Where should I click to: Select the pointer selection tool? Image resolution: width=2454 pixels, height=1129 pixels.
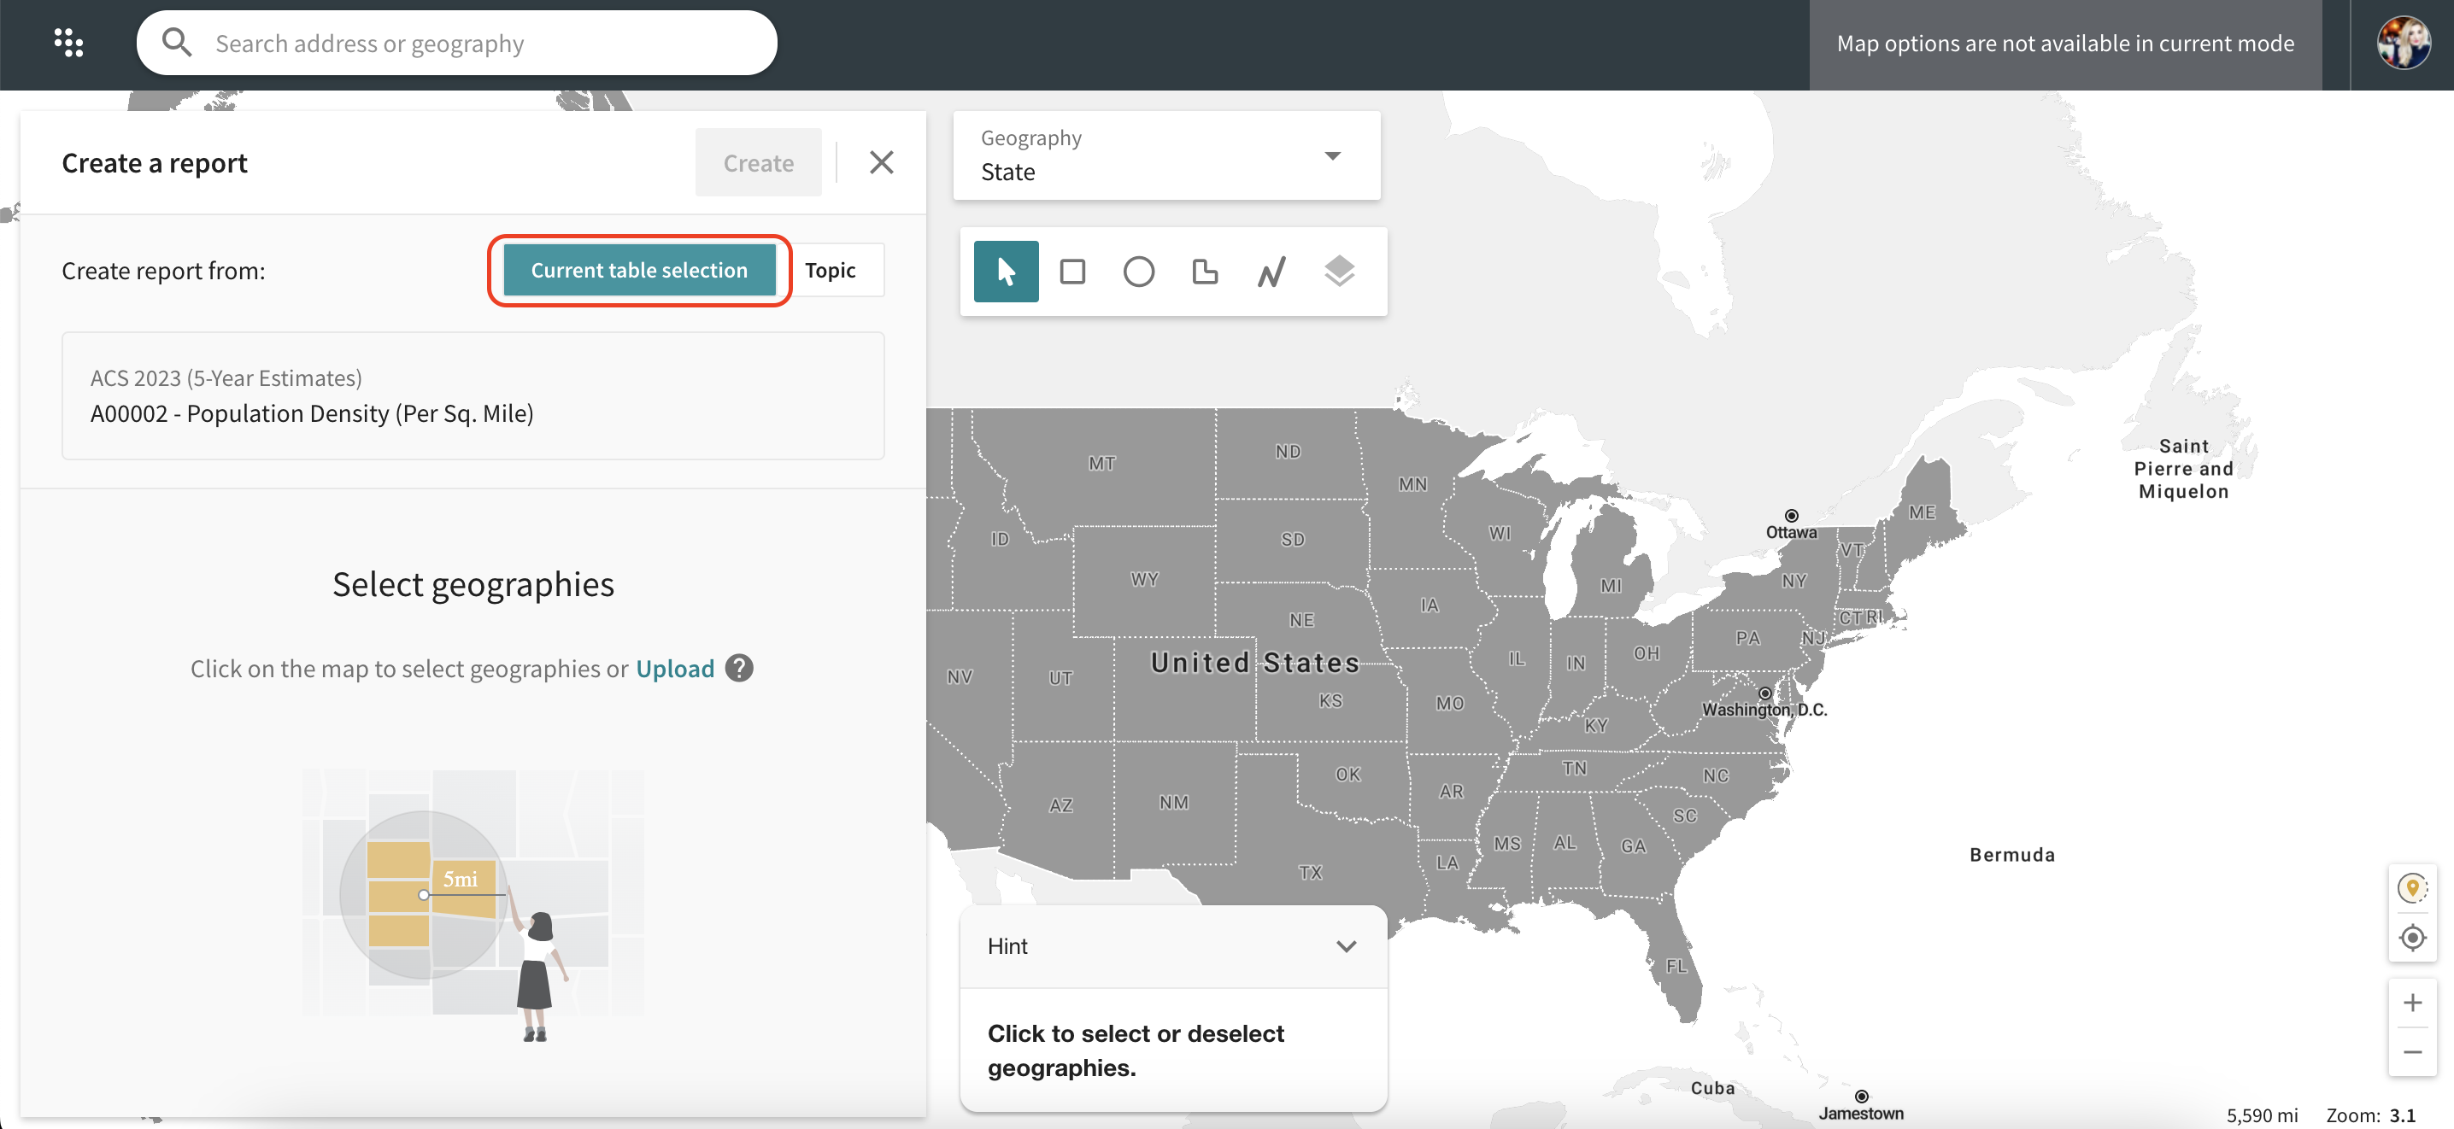pos(1005,272)
